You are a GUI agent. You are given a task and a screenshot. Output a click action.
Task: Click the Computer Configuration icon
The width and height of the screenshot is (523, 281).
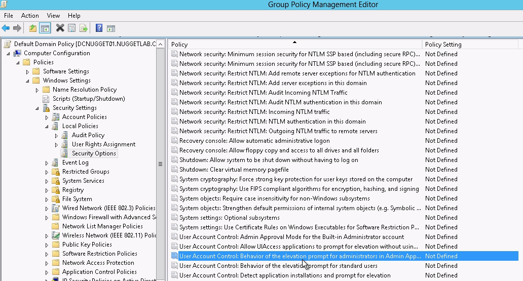click(x=17, y=53)
